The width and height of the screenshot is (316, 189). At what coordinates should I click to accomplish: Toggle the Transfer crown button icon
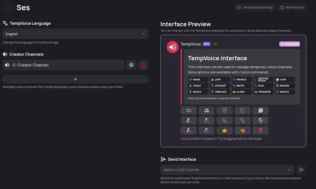(243, 130)
